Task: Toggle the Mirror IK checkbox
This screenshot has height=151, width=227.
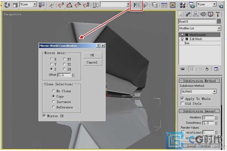Action: [44, 116]
